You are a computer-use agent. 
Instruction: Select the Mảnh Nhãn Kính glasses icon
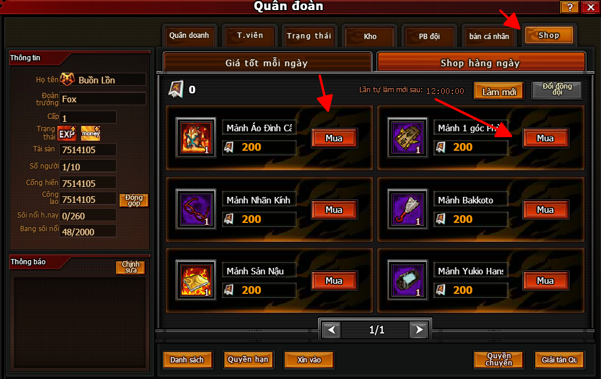pyautogui.click(x=196, y=209)
